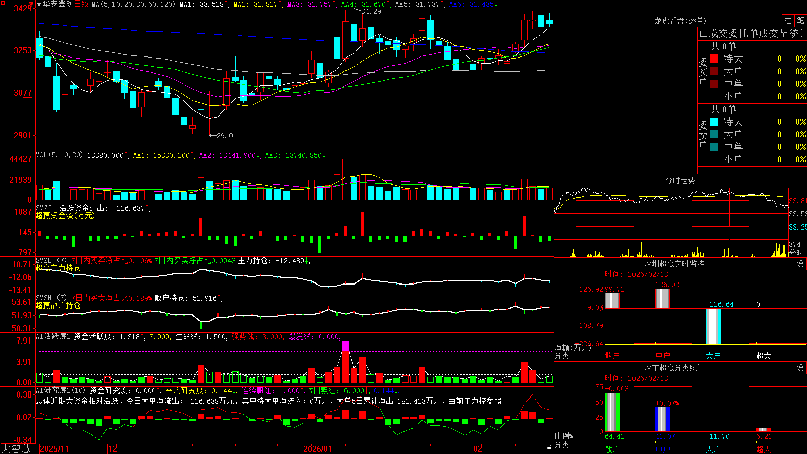The width and height of the screenshot is (807, 454).
Task: Click the 大智慧 logo at bottom left
Action: tap(16, 449)
